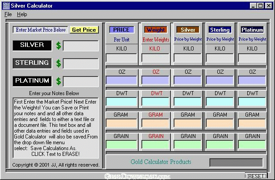The width and height of the screenshot is (275, 180).
Task: Click the red Enter Weights label
Action: (x=156, y=40)
